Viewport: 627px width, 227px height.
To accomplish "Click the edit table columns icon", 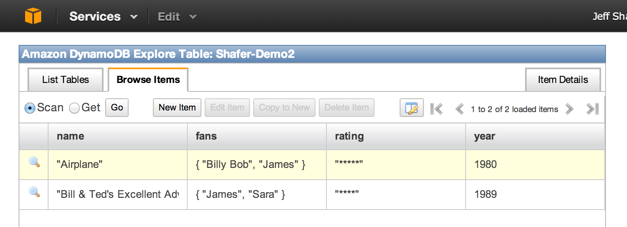I will coord(411,108).
